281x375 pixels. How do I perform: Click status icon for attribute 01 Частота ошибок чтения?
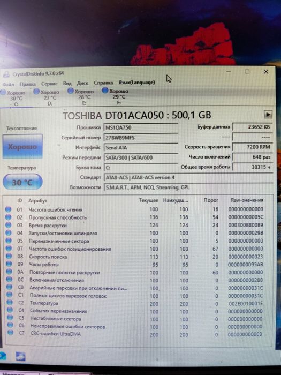8,209
